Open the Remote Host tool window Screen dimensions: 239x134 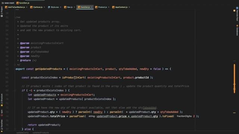237,14
